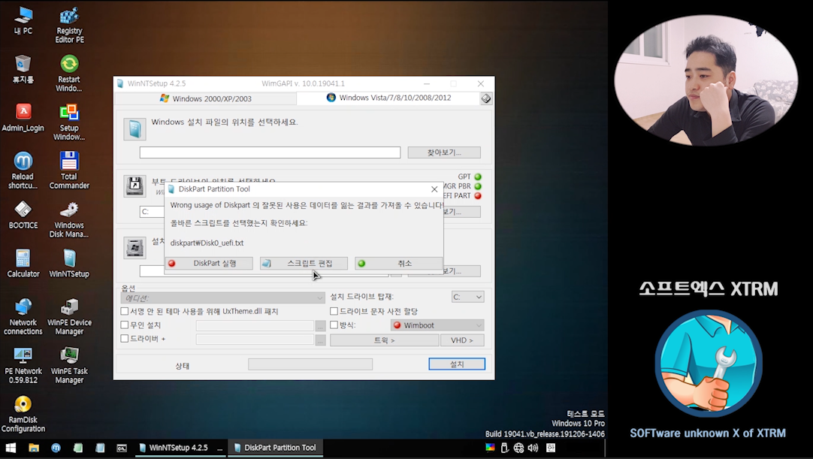Click the DiskPart 실행 button

click(209, 264)
